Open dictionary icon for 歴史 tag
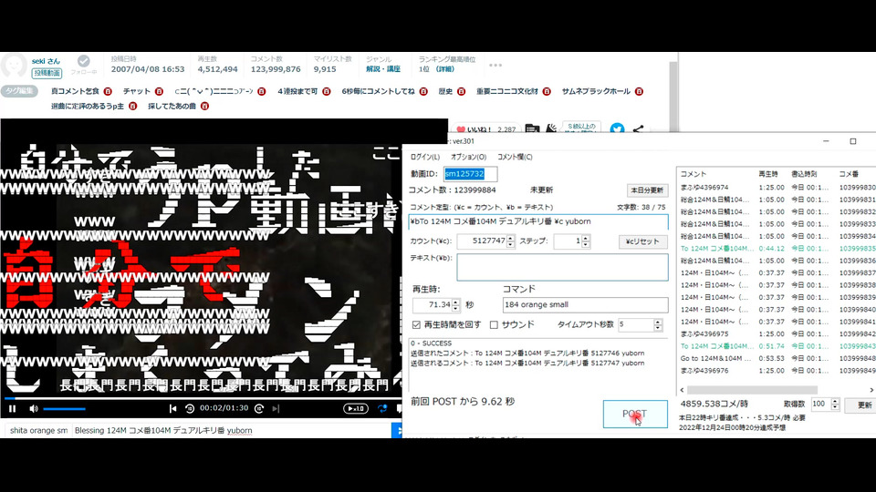The height and width of the screenshot is (492, 876). pyautogui.click(x=461, y=91)
